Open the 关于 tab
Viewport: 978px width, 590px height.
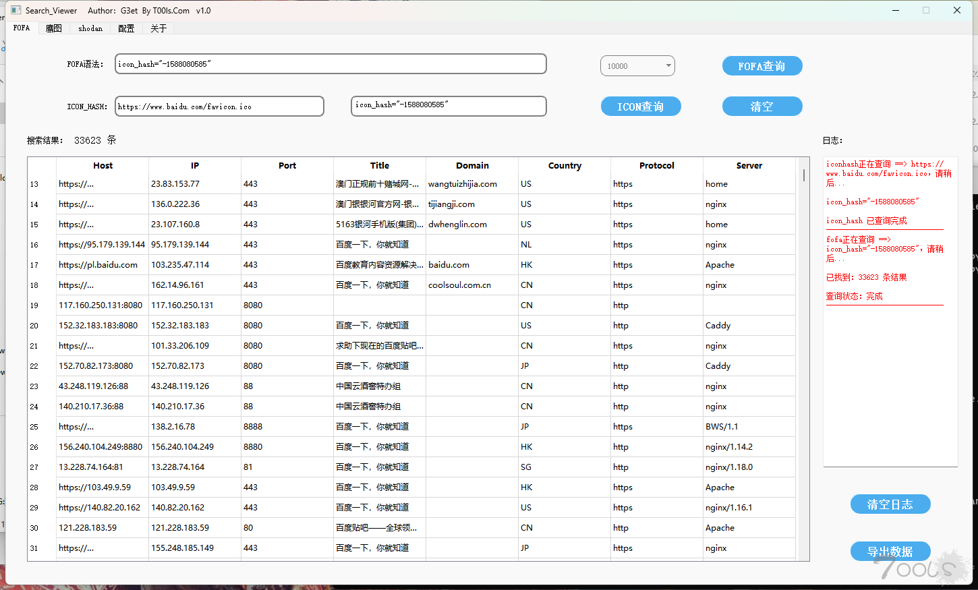(x=159, y=28)
